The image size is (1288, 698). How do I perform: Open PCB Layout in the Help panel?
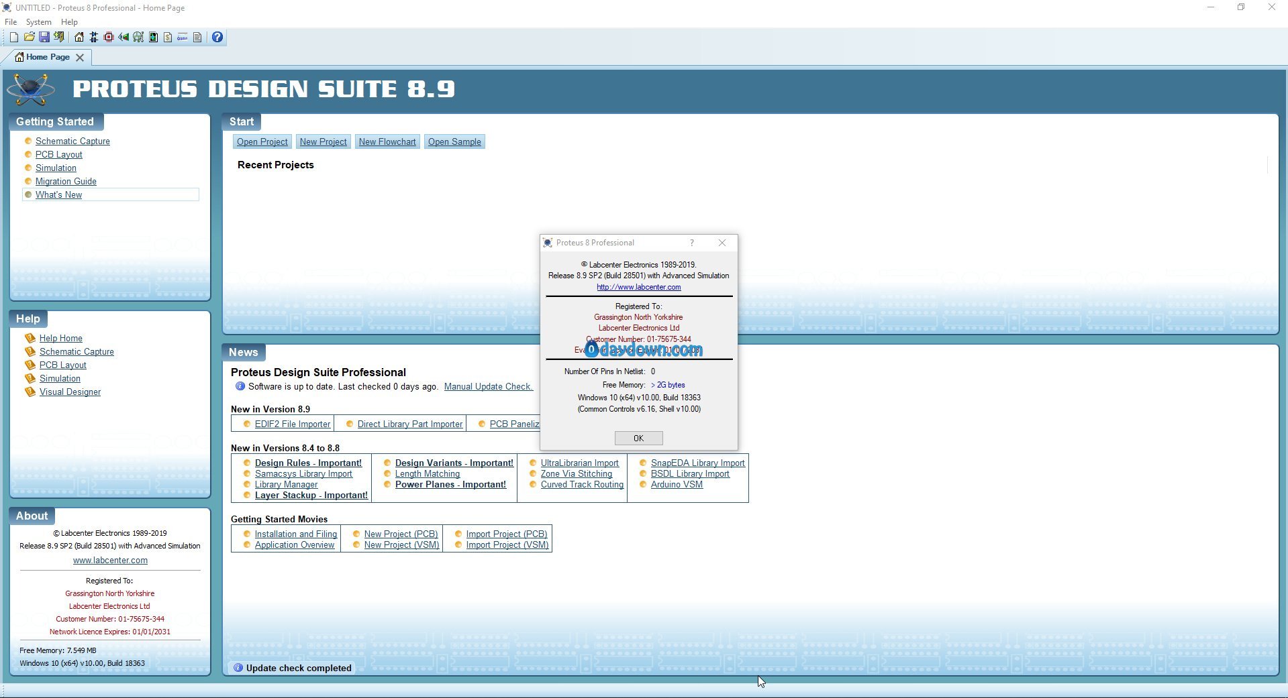(x=63, y=365)
